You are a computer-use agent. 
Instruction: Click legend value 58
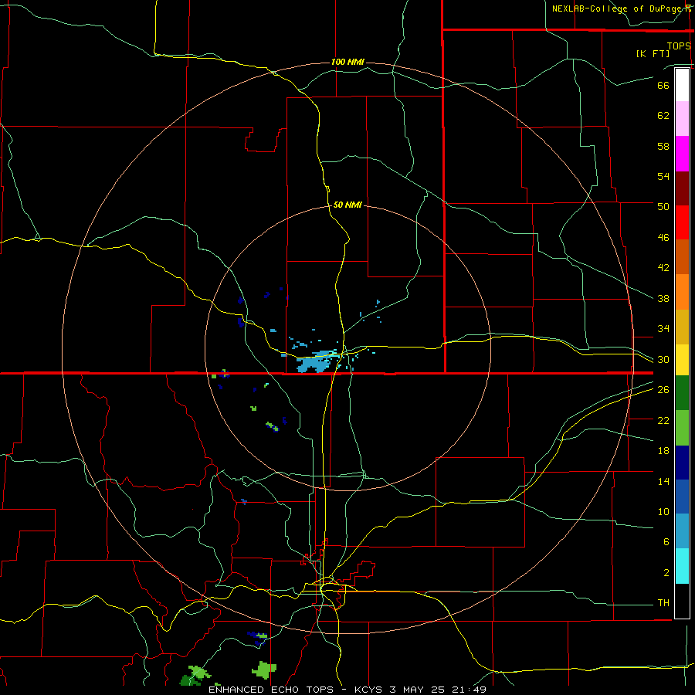663,146
